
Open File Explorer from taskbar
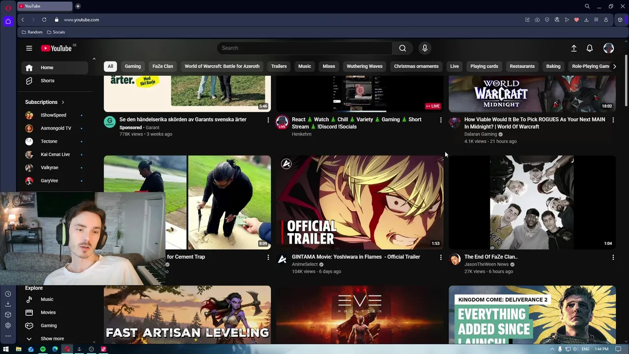click(x=19, y=349)
